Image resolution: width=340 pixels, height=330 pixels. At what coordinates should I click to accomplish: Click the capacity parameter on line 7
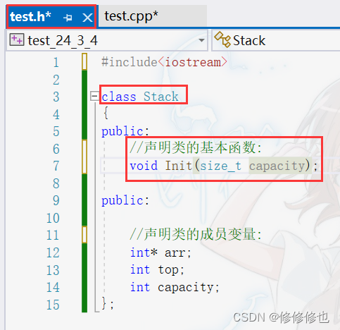(x=277, y=166)
